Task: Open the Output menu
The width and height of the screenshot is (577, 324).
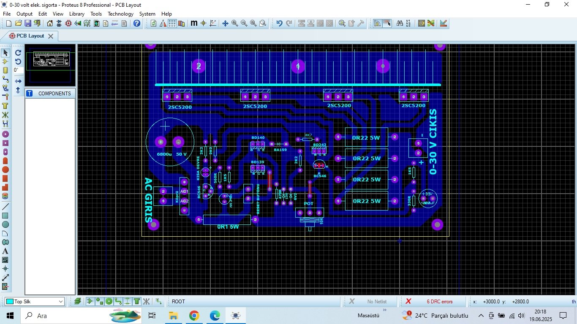Action: tap(24, 14)
